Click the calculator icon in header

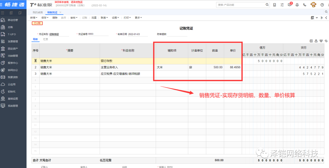[x=275, y=5]
